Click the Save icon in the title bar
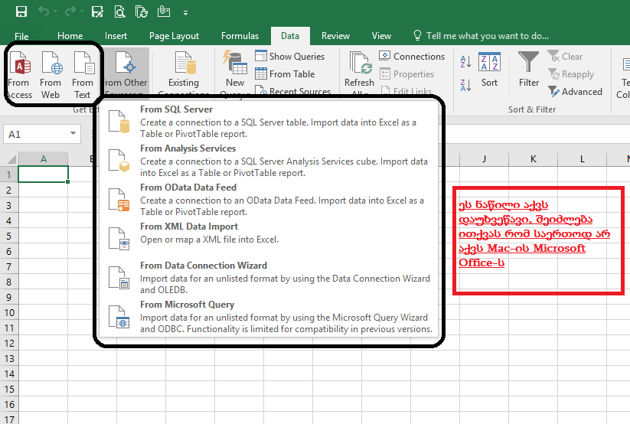Viewport: 630px width, 424px height. point(21,11)
